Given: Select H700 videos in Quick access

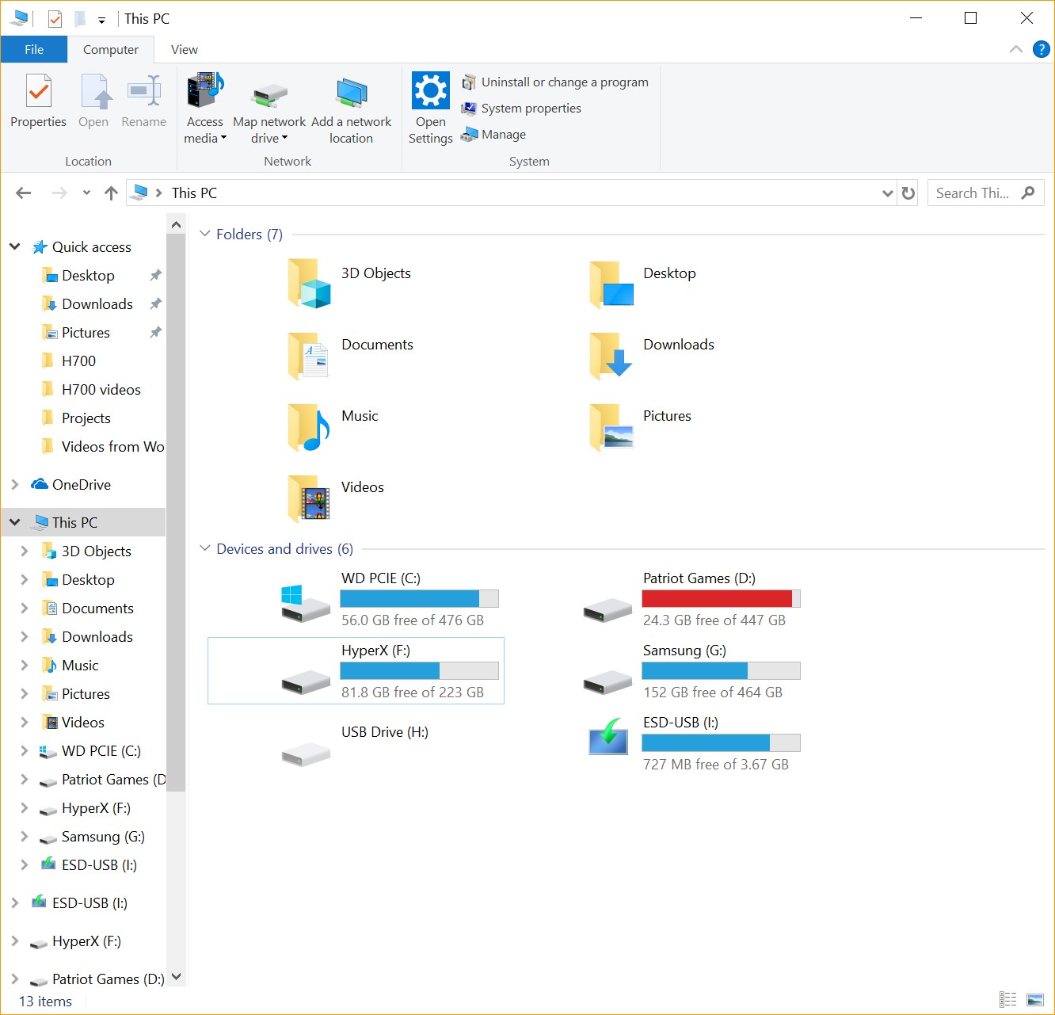Looking at the screenshot, I should click(x=101, y=390).
